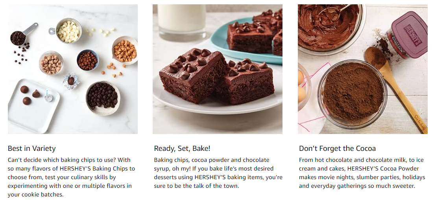The height and width of the screenshot is (200, 432).
Task: Open the frosted brownies photo
Action: [218, 69]
